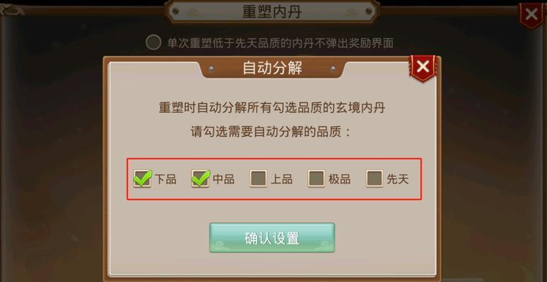This screenshot has height=282, width=547.
Task: Click the 极品 label text
Action: [x=339, y=179]
